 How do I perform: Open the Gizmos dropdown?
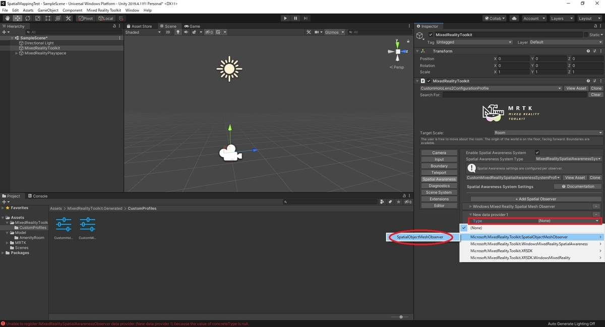tap(335, 32)
